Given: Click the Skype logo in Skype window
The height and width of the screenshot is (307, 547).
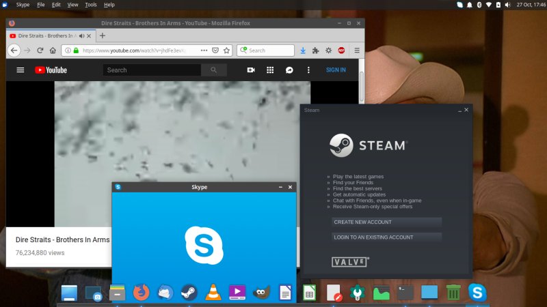Looking at the screenshot, I should (204, 245).
